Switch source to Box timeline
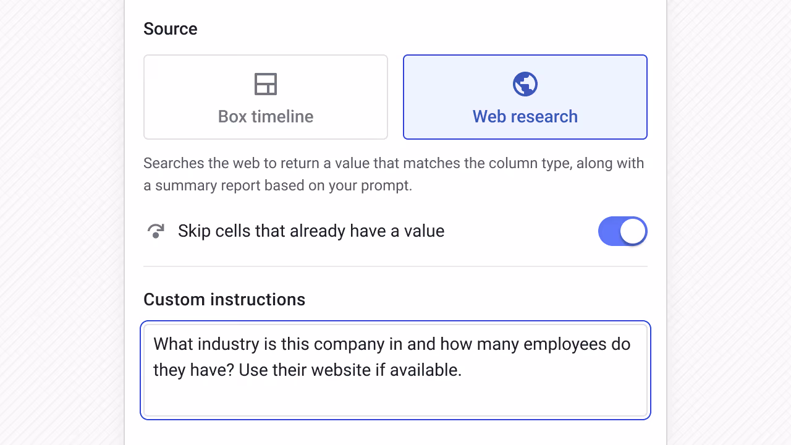This screenshot has width=791, height=445. click(x=265, y=96)
